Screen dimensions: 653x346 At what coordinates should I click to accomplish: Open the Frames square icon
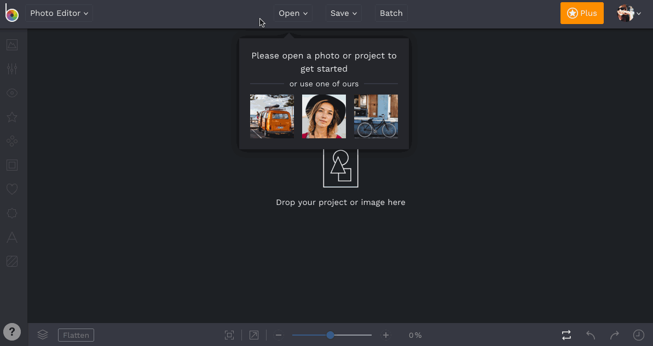click(12, 165)
